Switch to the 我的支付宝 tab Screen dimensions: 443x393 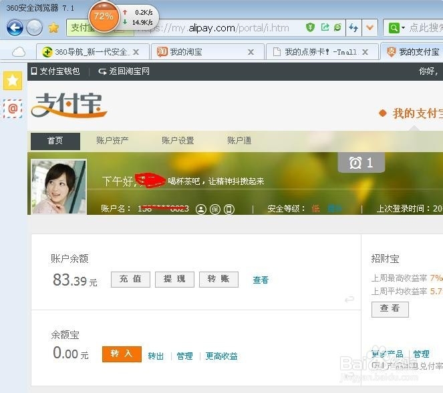[412, 52]
